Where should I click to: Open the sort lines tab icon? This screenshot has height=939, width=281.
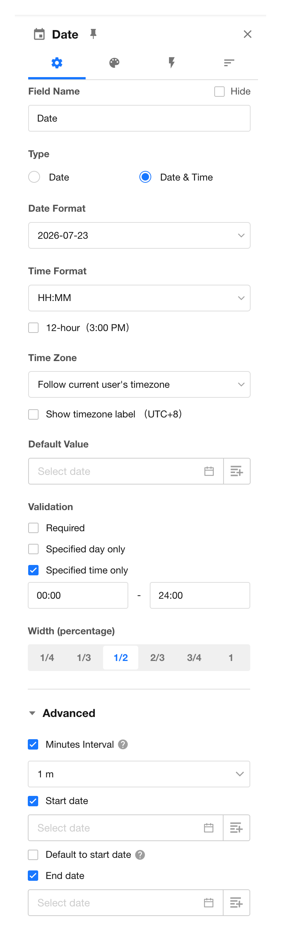[229, 63]
